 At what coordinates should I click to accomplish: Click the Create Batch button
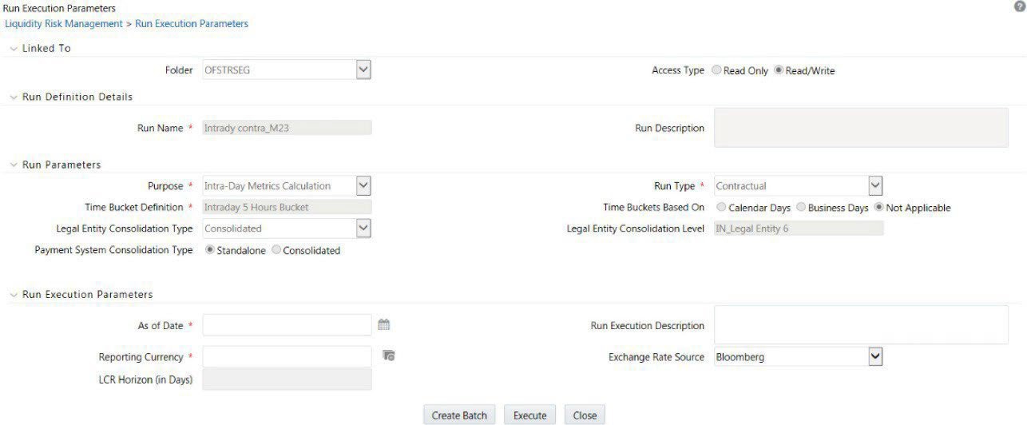point(459,415)
